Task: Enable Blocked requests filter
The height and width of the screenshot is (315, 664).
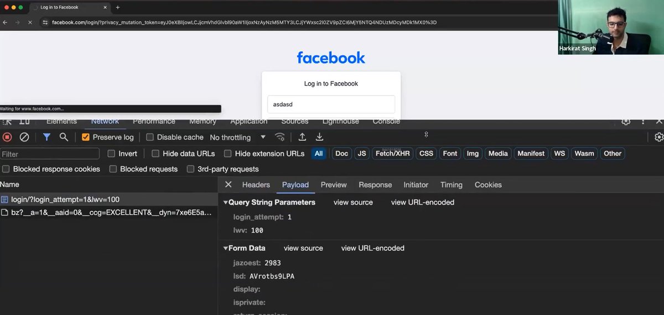Action: (x=113, y=169)
